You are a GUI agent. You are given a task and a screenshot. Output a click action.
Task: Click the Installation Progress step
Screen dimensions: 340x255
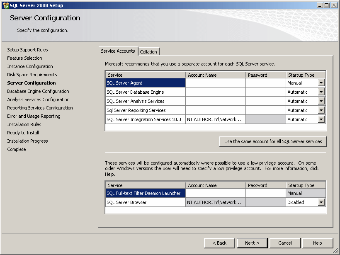click(x=27, y=141)
